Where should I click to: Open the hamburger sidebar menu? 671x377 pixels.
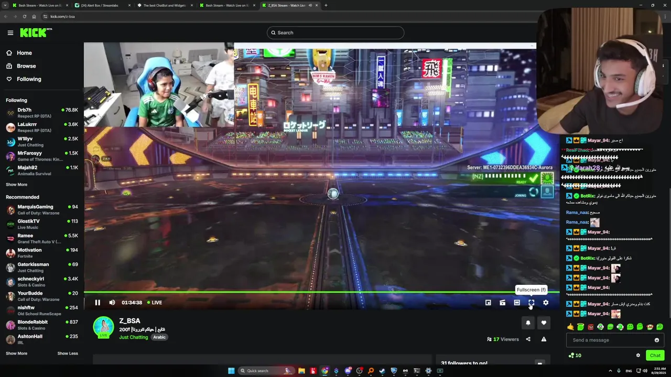tap(10, 32)
